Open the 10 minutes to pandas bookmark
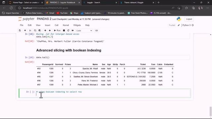Image resolution: width=212 pixels, height=119 pixels. [115, 13]
